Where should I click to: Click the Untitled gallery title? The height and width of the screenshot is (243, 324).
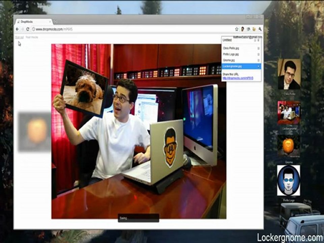tap(227, 40)
